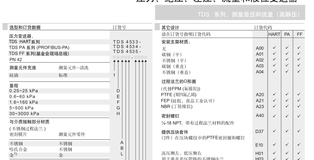
Task: Click code 1 beside 硅油 row
Action: (x=114, y=75)
